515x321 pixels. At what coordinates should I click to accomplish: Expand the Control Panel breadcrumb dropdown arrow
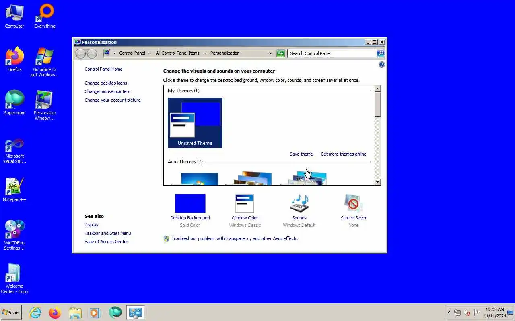pyautogui.click(x=150, y=53)
